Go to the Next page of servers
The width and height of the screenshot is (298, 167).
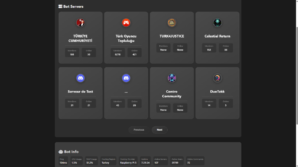(x=159, y=130)
